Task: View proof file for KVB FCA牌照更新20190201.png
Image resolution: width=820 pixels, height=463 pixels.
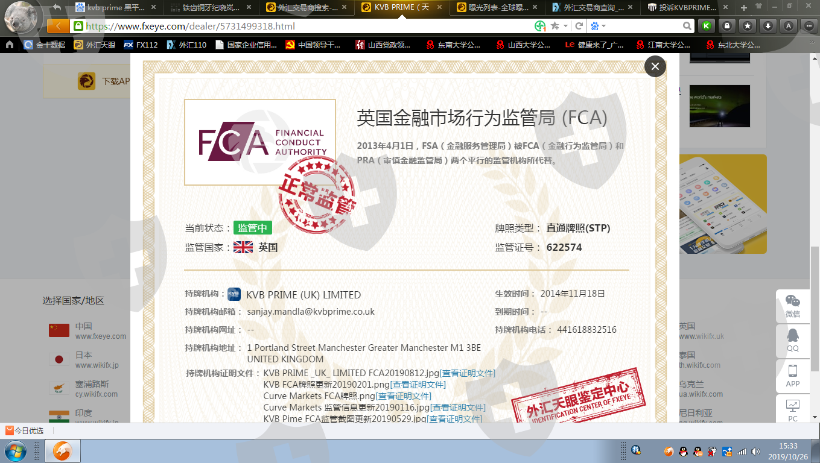Action: [x=418, y=385]
